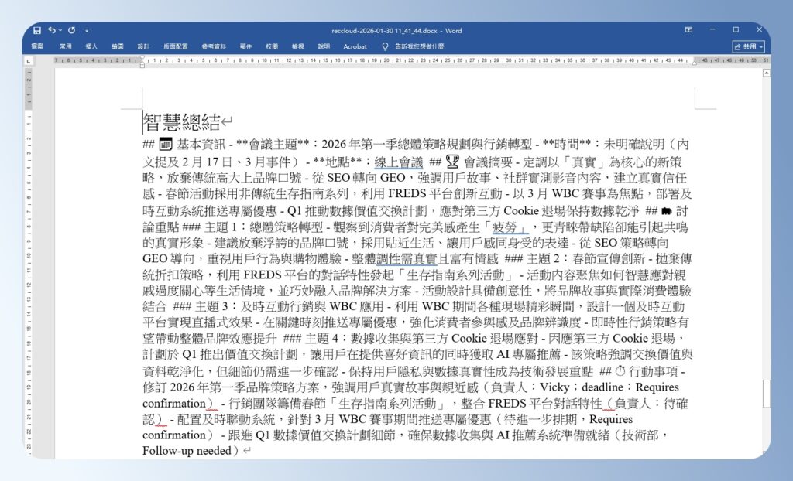Open the 檔案 menu
The height and width of the screenshot is (481, 793).
point(39,46)
